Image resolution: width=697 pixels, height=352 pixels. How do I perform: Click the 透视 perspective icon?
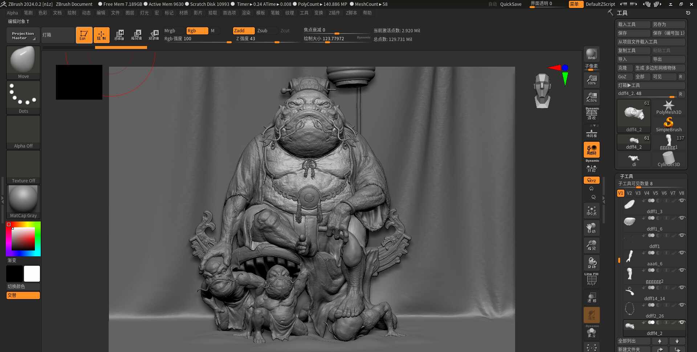click(591, 114)
